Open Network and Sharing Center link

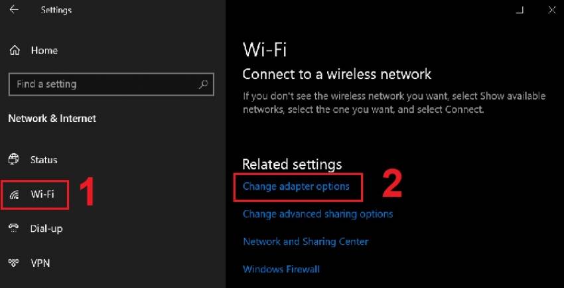click(305, 242)
